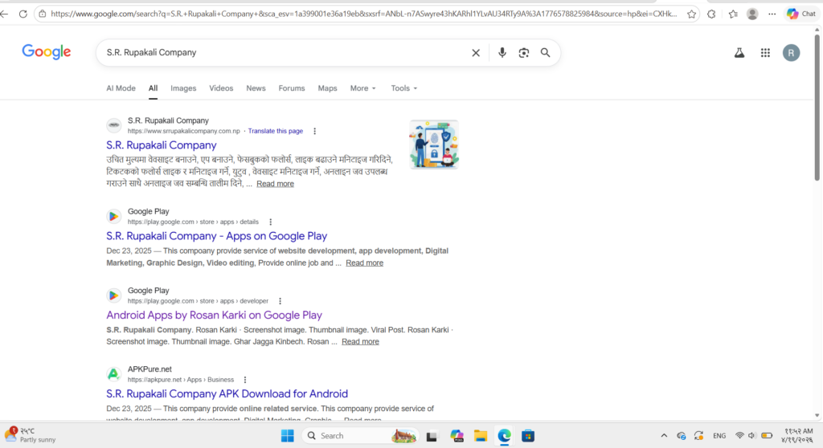Image resolution: width=823 pixels, height=448 pixels.
Task: Open the Google apps grid icon
Action: [x=765, y=52]
